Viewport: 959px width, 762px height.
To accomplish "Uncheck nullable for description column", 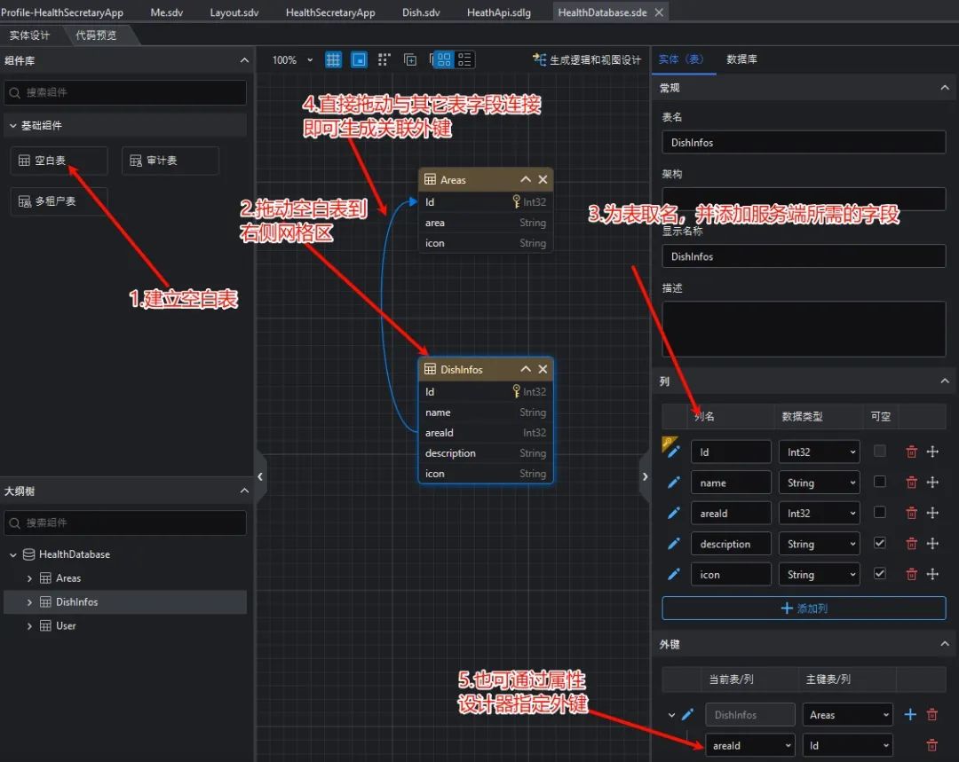I will pyautogui.click(x=879, y=543).
